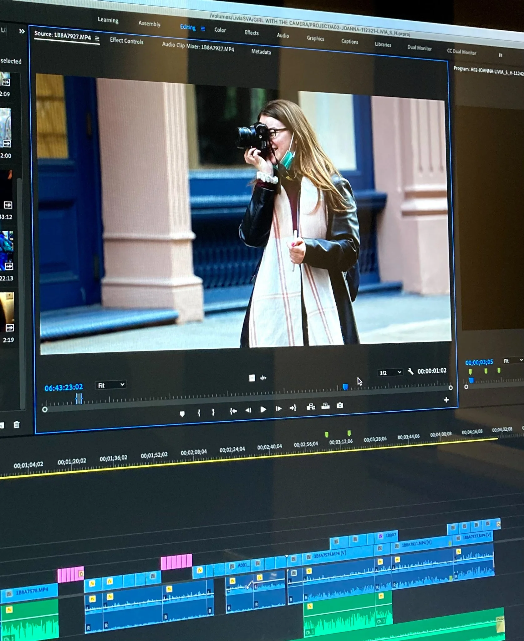Select the CC Dual Monitor workspace

click(x=461, y=52)
